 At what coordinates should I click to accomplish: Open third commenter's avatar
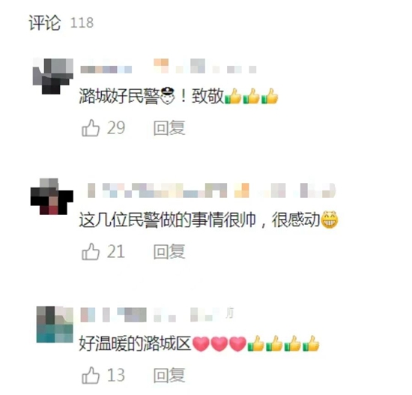[x=55, y=325]
